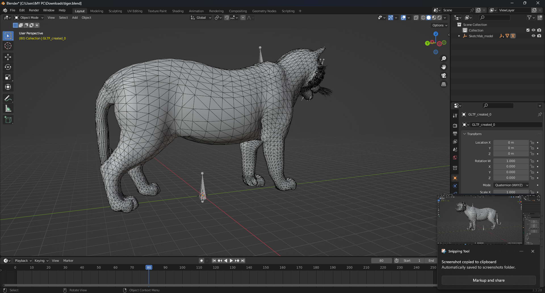This screenshot has width=545, height=293.
Task: Toggle proportional editing
Action: click(x=243, y=18)
